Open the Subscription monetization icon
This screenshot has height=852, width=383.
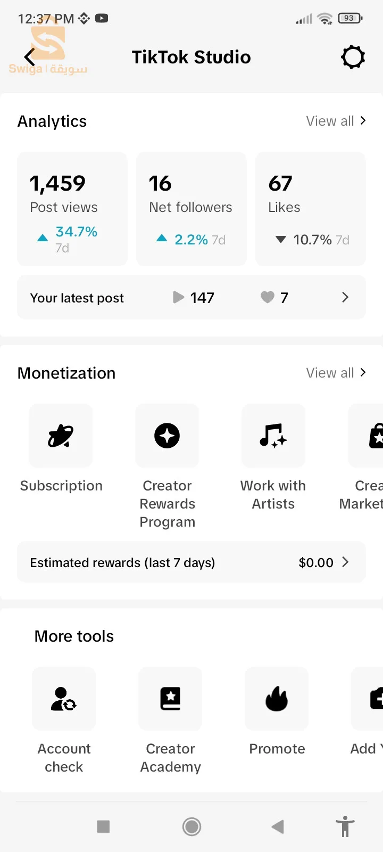61,436
